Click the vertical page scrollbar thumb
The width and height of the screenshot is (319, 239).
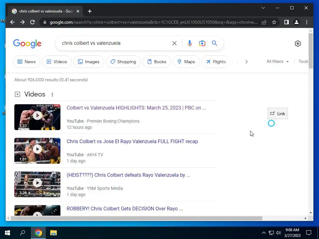311,51
